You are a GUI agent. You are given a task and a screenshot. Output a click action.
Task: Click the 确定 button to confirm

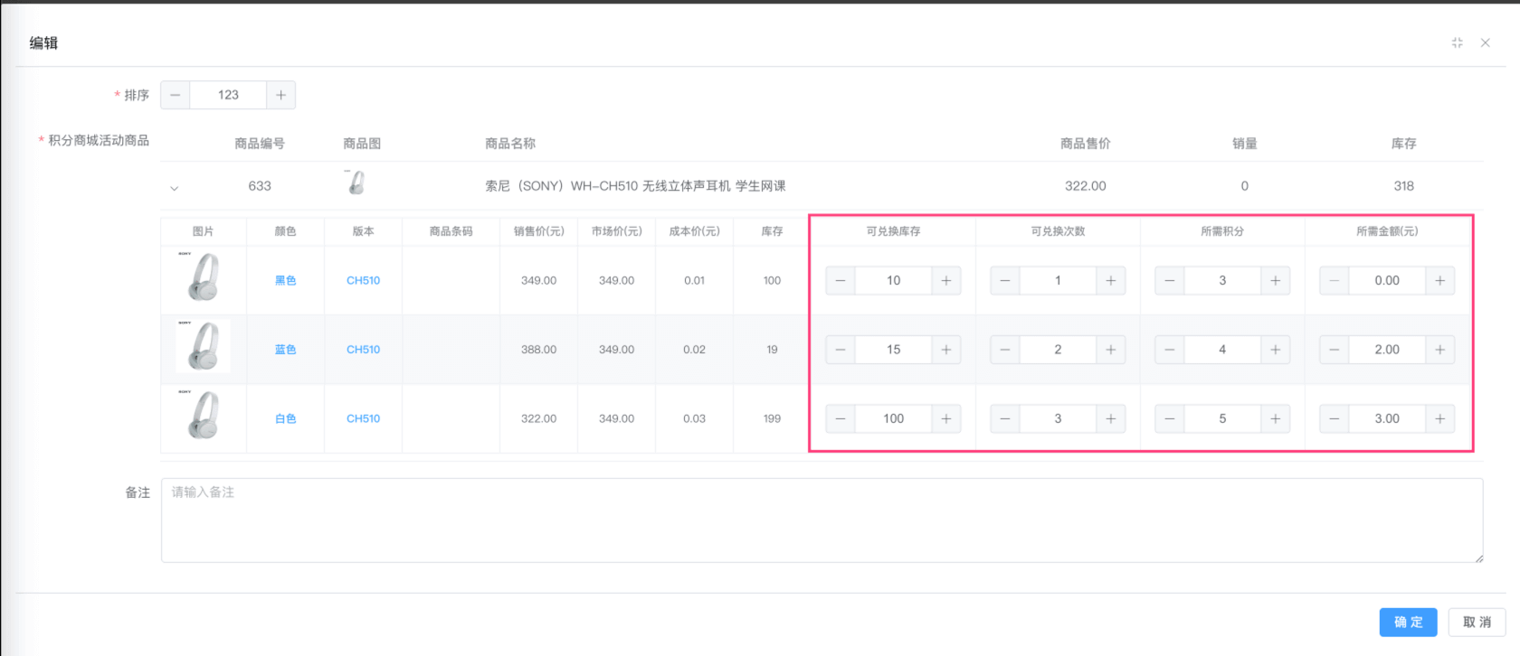point(1408,623)
